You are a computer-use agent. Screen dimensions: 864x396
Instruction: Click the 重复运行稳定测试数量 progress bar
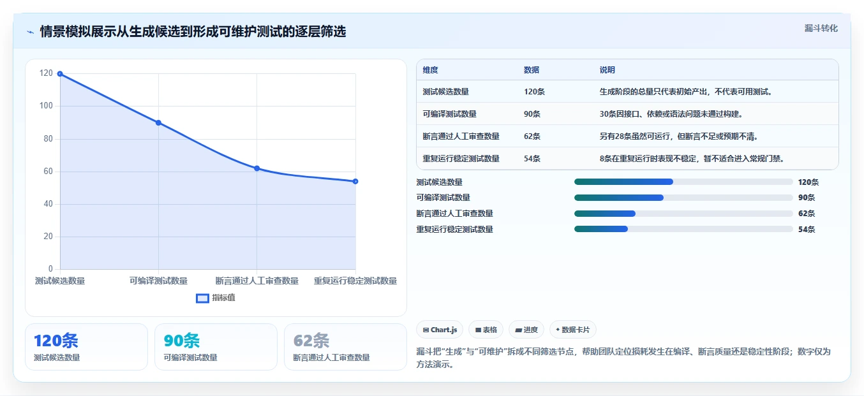click(x=683, y=230)
